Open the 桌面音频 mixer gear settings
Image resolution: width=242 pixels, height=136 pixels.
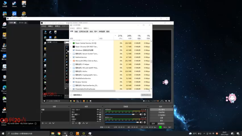pyautogui.click(x=145, y=115)
